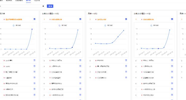Toggle 展示指数 legend in the 男装>>衬衫 card
Screen dimensions: 186x100
pyautogui.click(x=108, y=25)
